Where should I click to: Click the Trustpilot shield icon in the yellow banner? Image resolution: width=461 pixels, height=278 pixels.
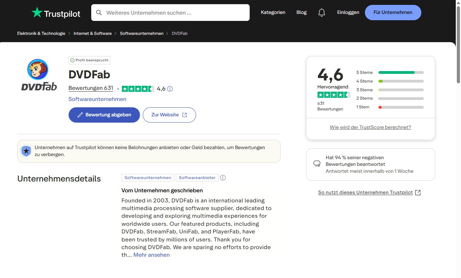[26, 151]
